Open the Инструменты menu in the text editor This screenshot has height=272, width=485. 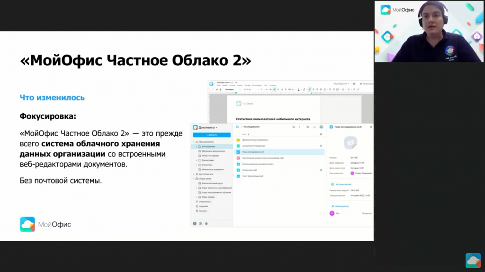click(257, 85)
